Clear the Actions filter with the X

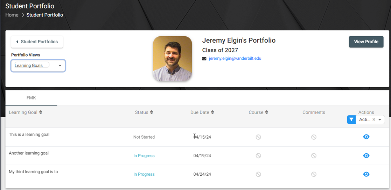374,119
